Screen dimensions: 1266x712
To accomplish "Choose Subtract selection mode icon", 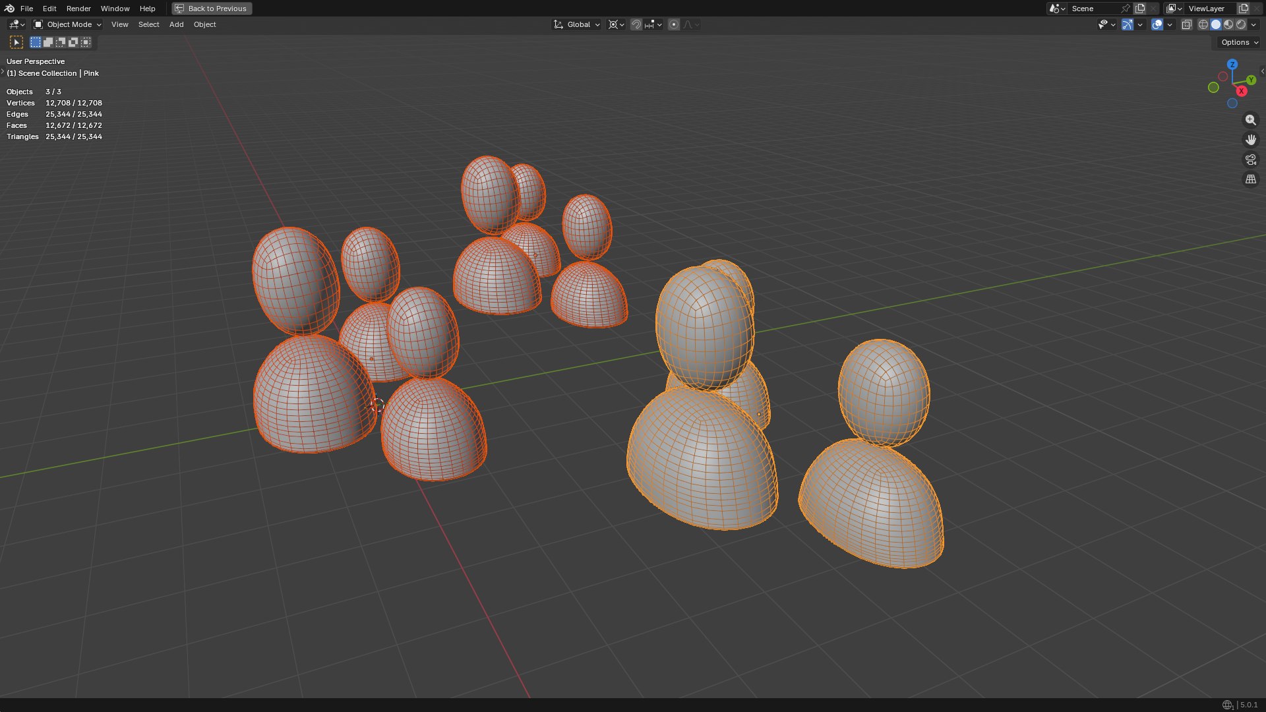I will coord(61,42).
